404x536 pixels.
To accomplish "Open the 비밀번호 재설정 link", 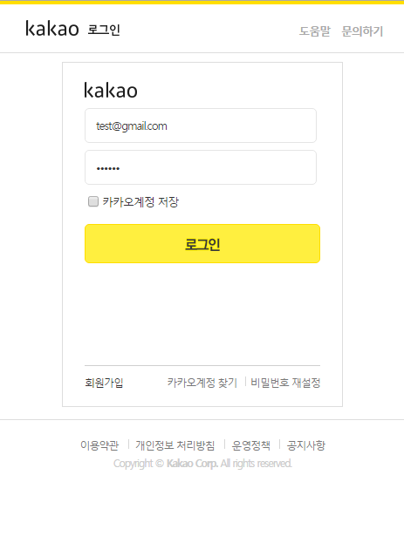I will [x=285, y=383].
